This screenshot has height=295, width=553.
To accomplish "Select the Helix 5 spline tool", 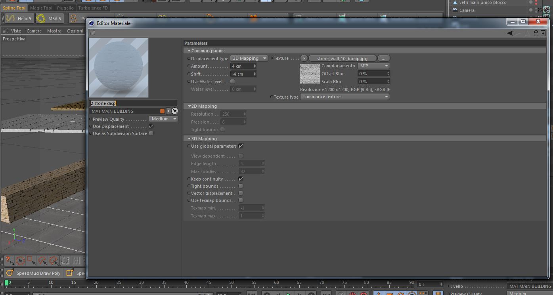I will [19, 18].
